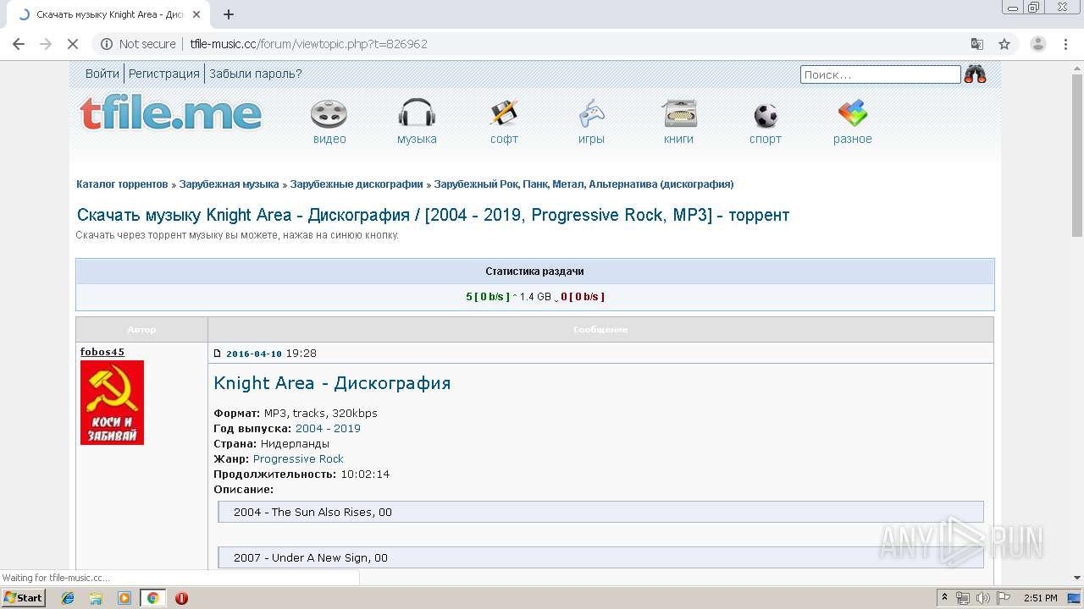Click the address bar URL
This screenshot has height=609, width=1084.
tap(308, 44)
